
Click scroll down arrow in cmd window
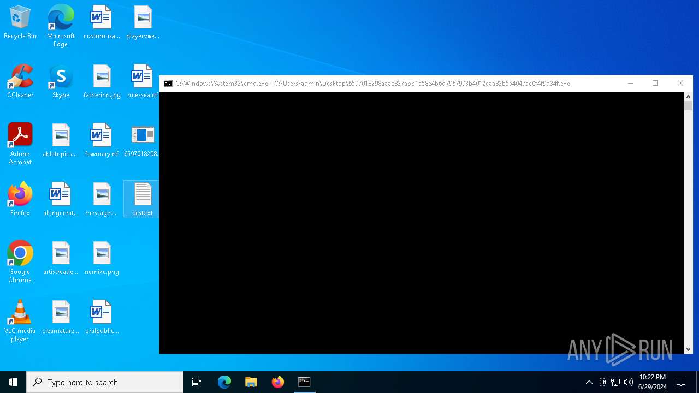point(688,349)
